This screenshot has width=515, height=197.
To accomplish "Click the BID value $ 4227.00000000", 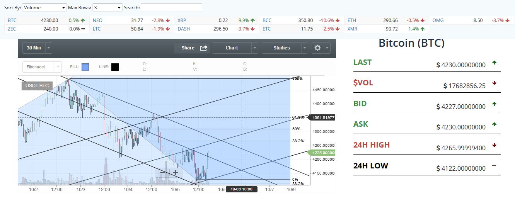I will pyautogui.click(x=461, y=107).
